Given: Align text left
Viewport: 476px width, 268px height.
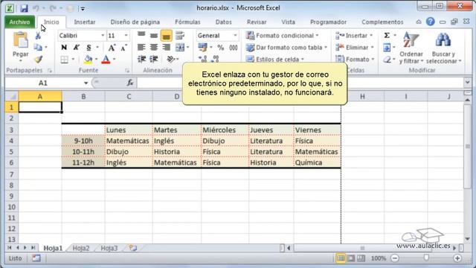Looking at the screenshot, I should pos(141,48).
